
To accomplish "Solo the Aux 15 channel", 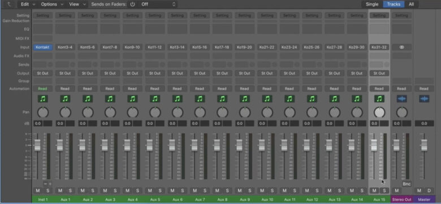I will pyautogui.click(x=384, y=191).
